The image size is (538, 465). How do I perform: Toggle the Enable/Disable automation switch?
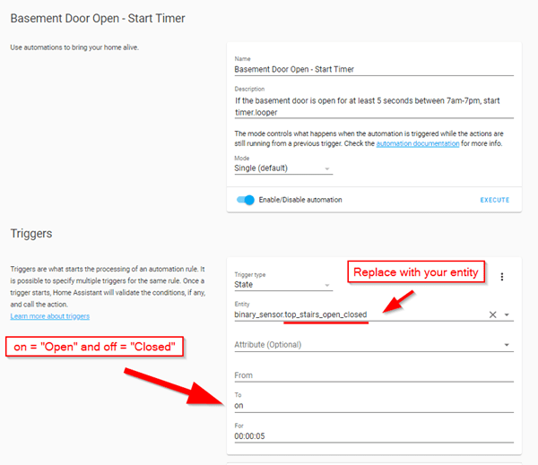click(x=246, y=200)
